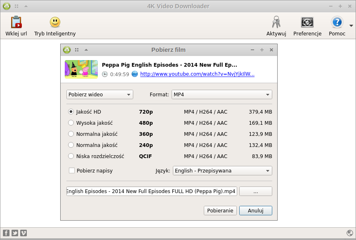
Task: Open Aktywuj keys activation
Action: tap(276, 22)
